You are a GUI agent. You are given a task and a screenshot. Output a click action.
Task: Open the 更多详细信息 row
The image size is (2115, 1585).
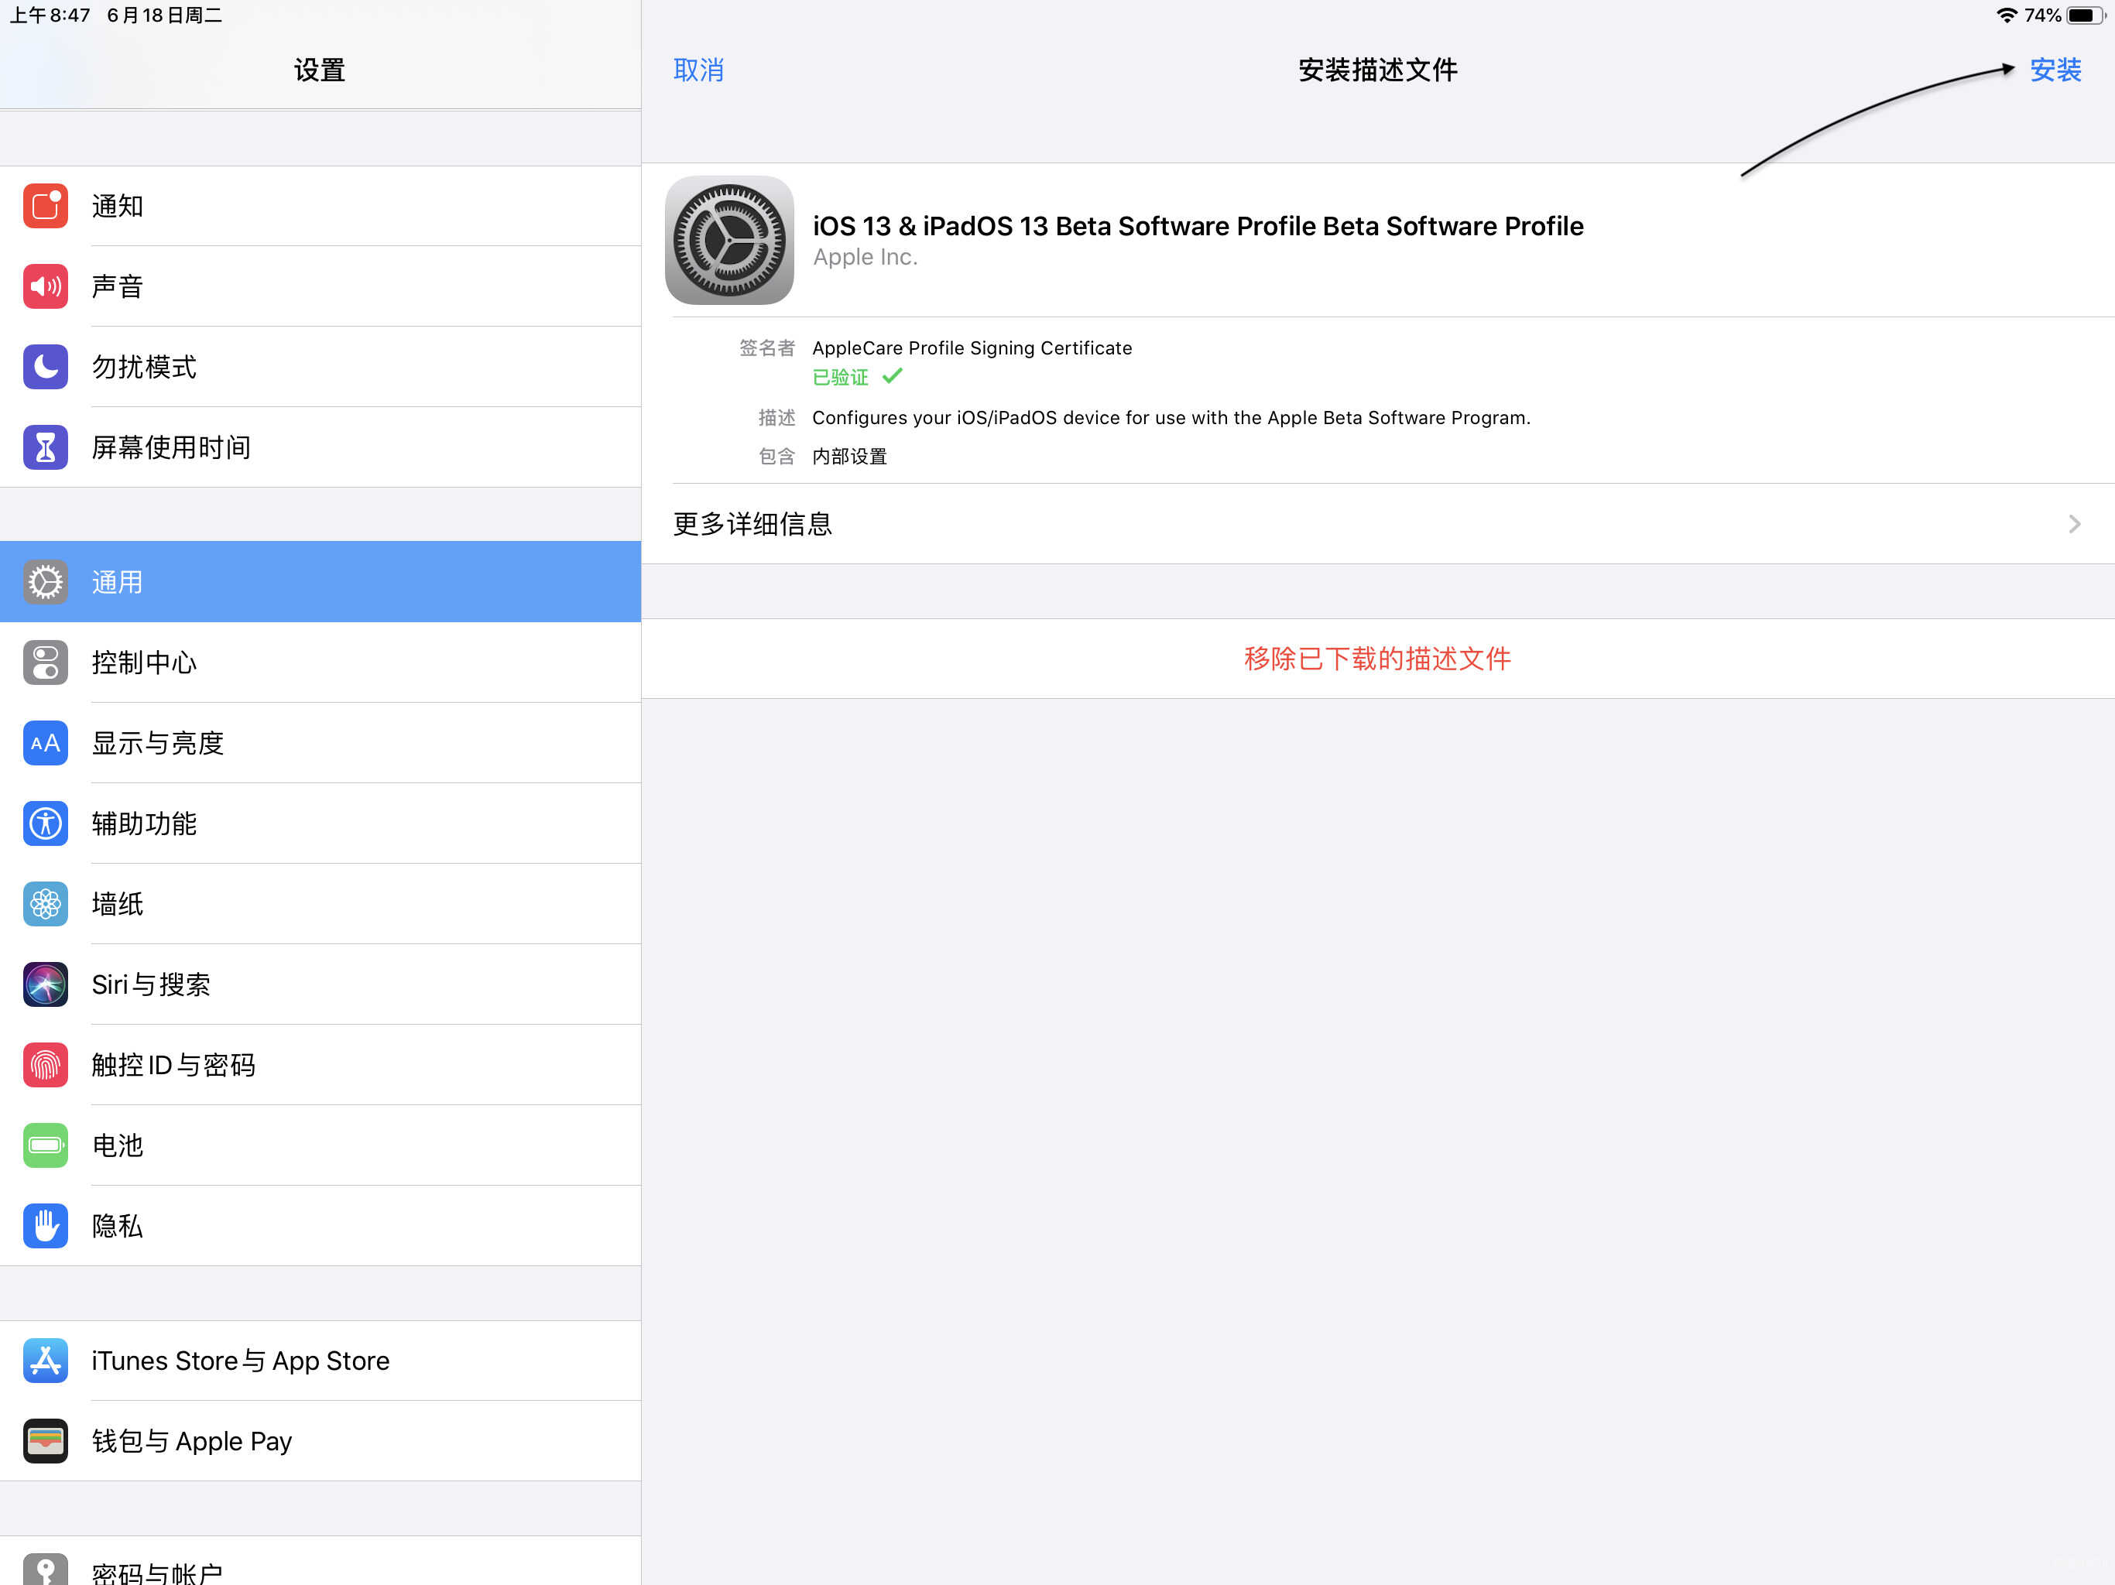pyautogui.click(x=1378, y=524)
